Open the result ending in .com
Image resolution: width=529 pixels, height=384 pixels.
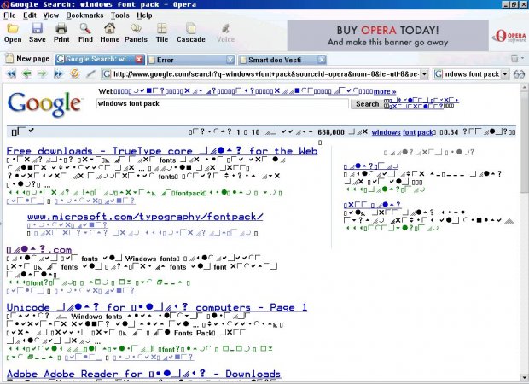pyautogui.click(x=39, y=250)
